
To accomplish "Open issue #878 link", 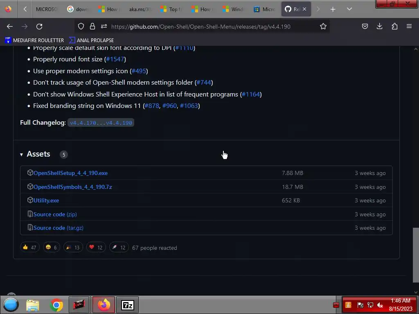I will point(152,106).
